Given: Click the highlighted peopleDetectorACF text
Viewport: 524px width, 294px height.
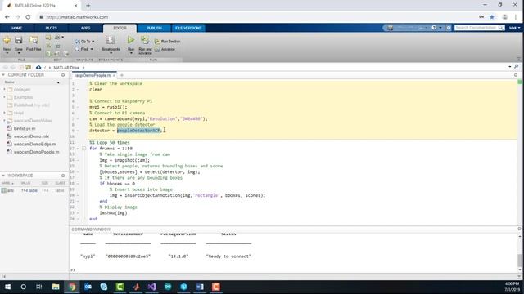Looking at the screenshot, I should (138, 131).
